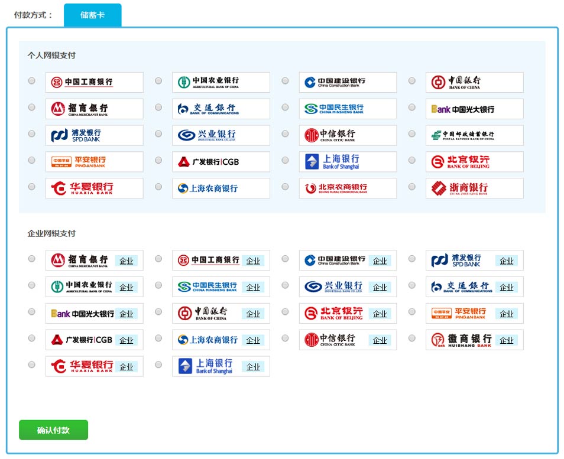Click the 平安银行 logo under 个人网银支付
The width and height of the screenshot is (564, 459).
94,162
